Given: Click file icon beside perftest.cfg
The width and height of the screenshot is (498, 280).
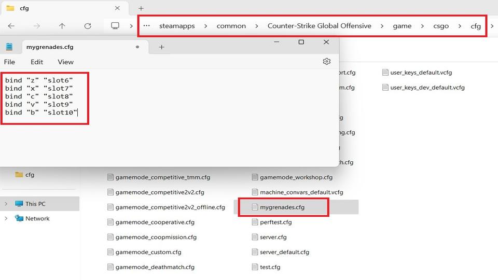Looking at the screenshot, I should click(255, 222).
